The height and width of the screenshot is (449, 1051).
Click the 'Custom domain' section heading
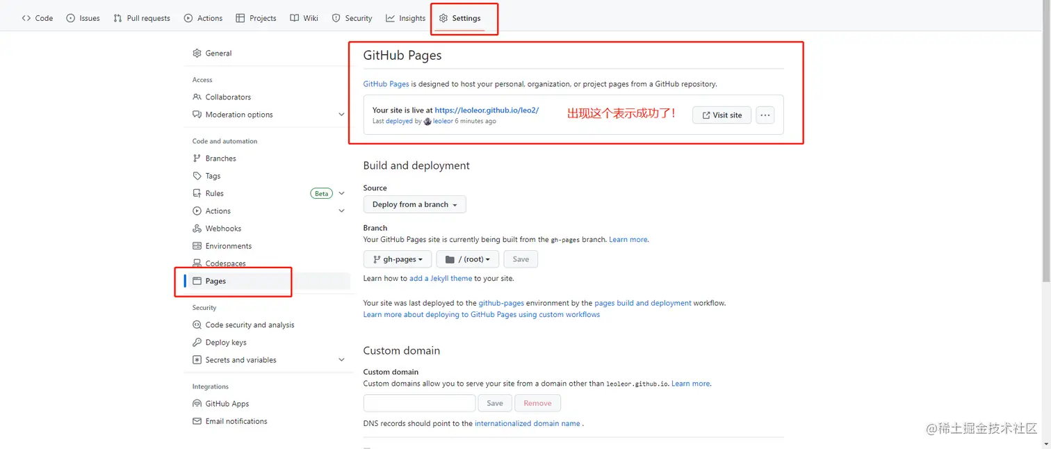point(402,350)
